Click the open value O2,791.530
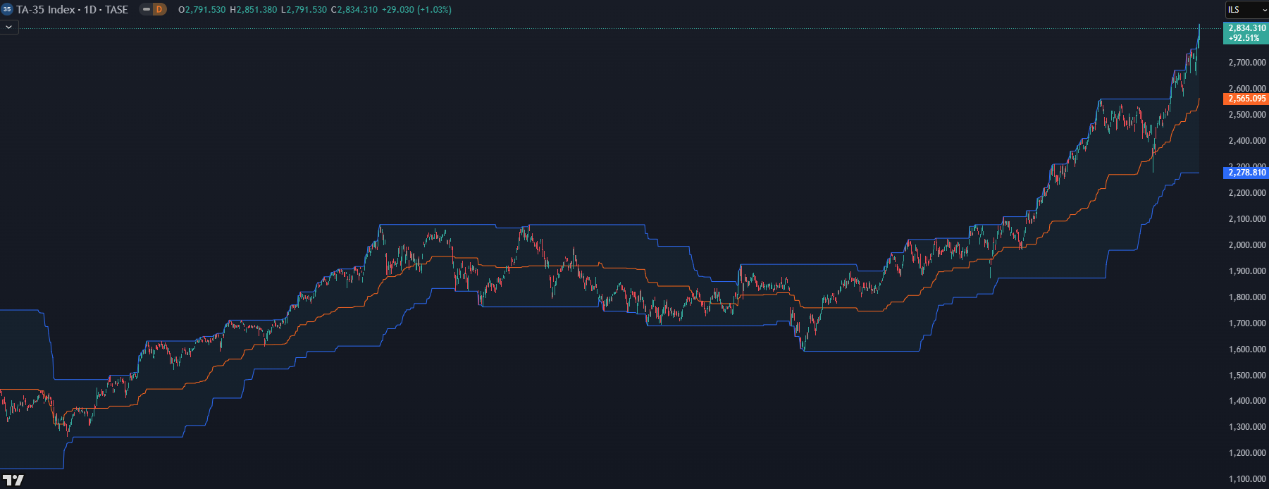 click(x=202, y=10)
